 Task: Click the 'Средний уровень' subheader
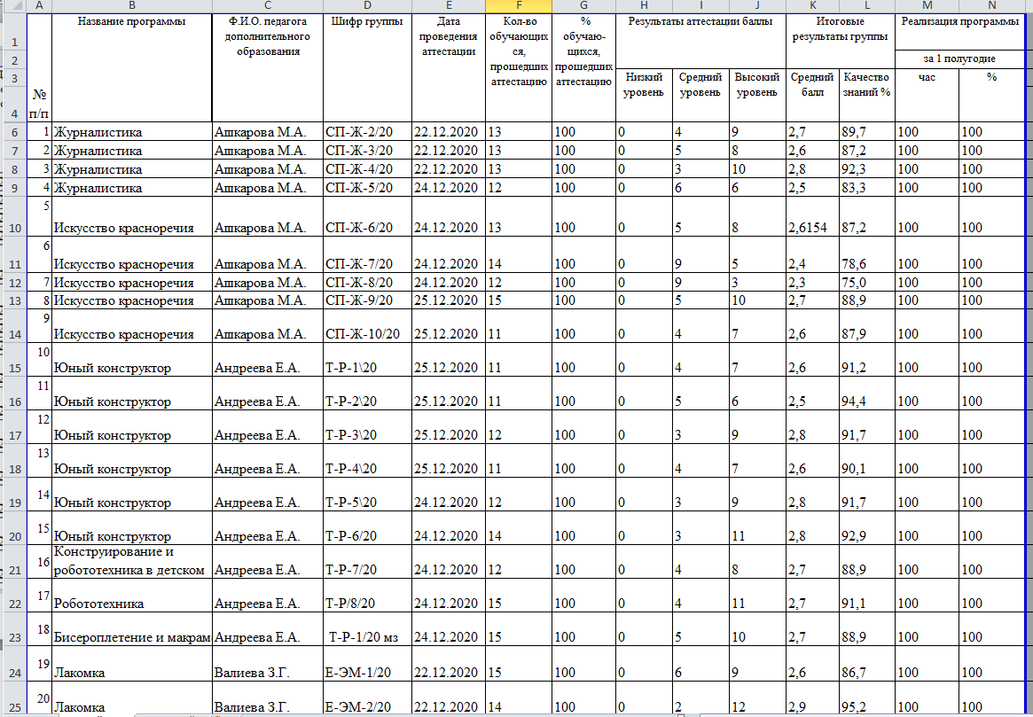pos(700,96)
